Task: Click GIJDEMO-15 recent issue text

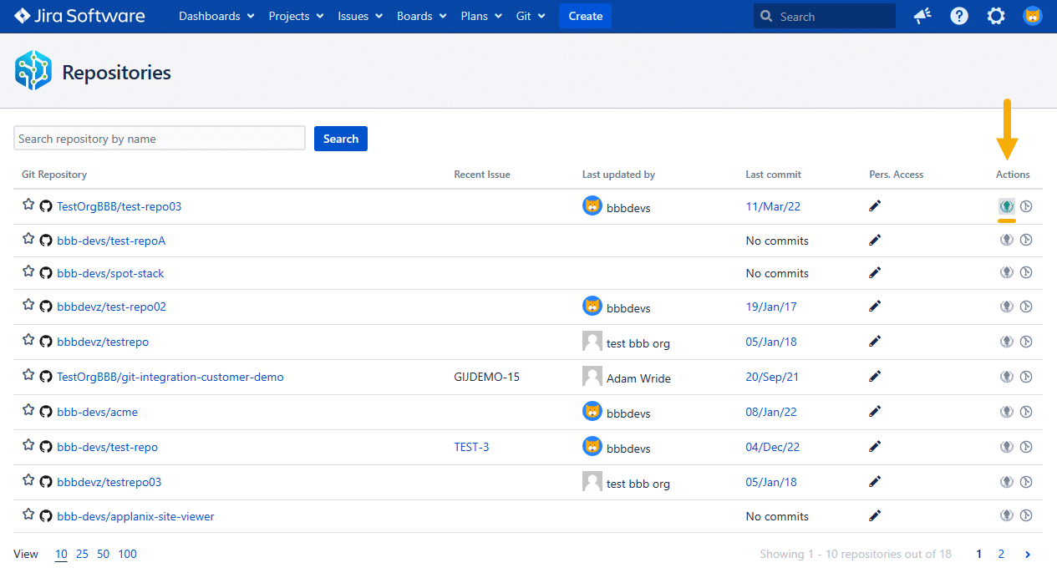Action: tap(486, 377)
